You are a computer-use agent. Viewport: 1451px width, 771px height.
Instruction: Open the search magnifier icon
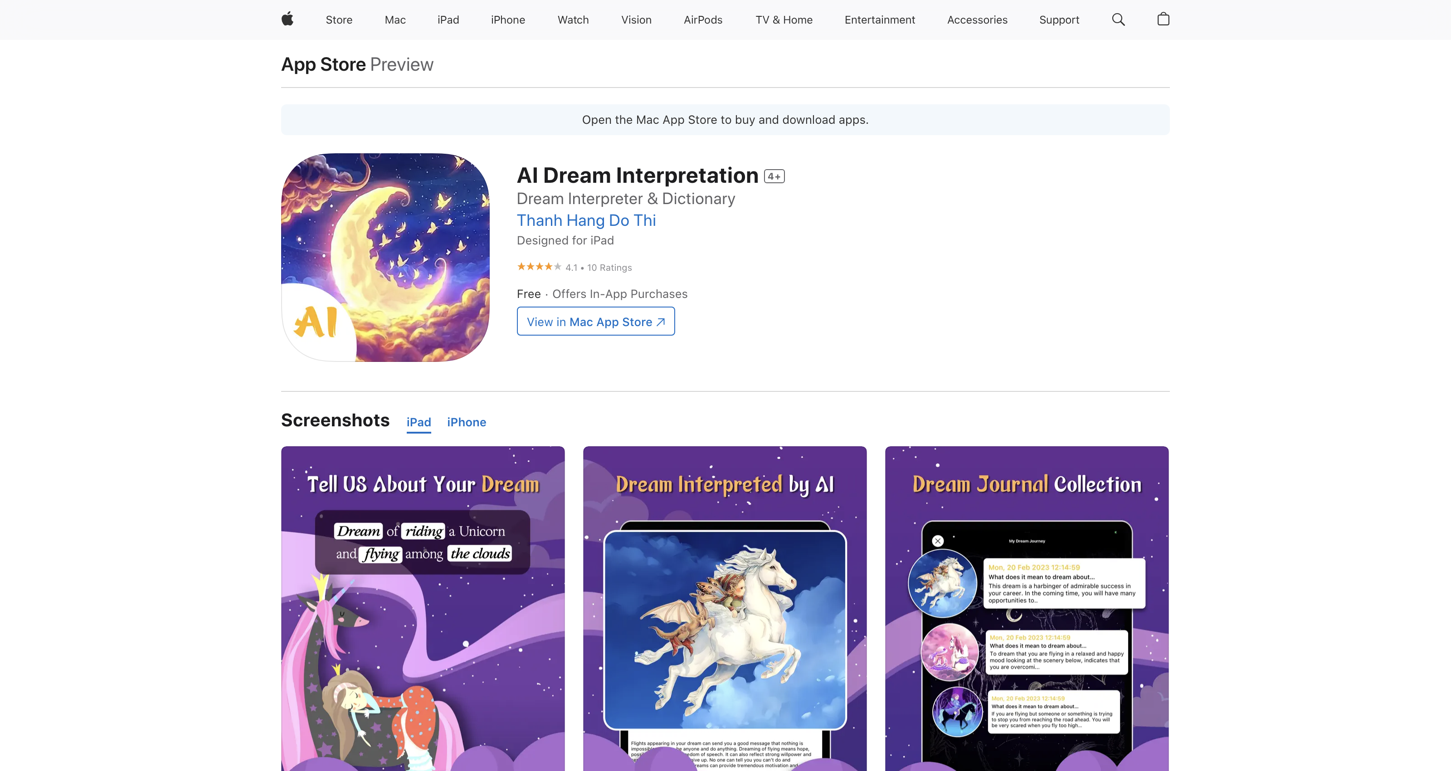pos(1118,20)
